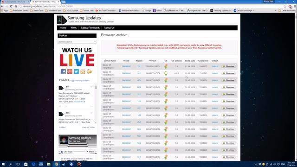Click the browser home icon
The height and width of the screenshot is (167, 297).
[16, 6]
